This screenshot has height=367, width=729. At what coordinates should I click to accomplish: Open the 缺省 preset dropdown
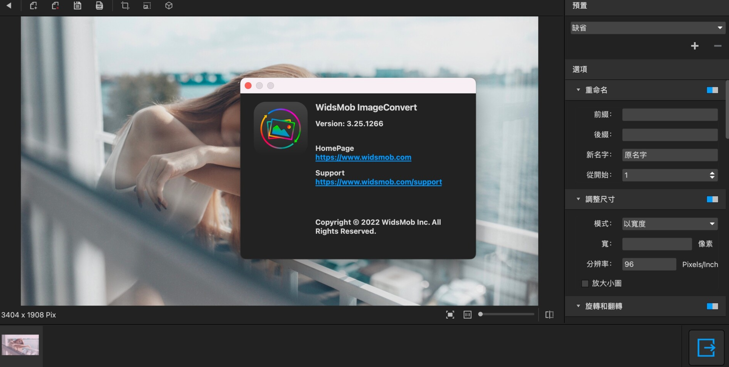(x=648, y=28)
